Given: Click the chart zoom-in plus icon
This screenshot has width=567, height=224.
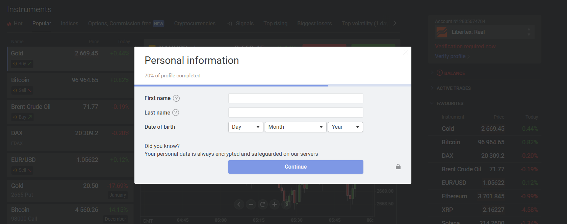Looking at the screenshot, I should pyautogui.click(x=275, y=204).
